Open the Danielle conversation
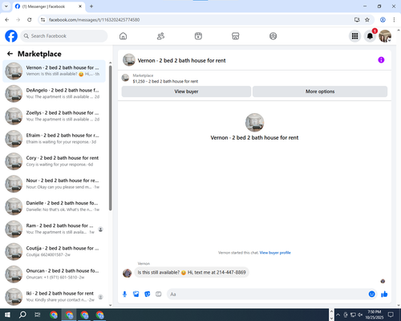Viewport: 401px width, 321px height. click(54, 206)
